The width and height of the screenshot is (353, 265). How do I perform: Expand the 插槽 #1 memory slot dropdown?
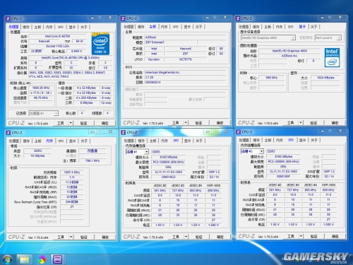click(x=137, y=152)
